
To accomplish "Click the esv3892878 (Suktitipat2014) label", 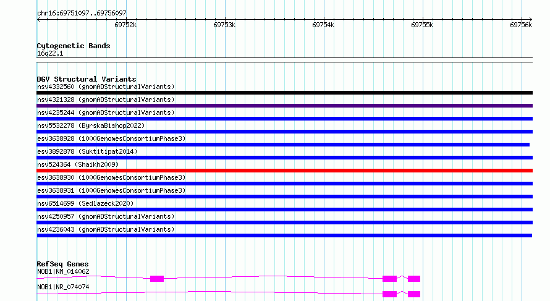I will [x=87, y=151].
